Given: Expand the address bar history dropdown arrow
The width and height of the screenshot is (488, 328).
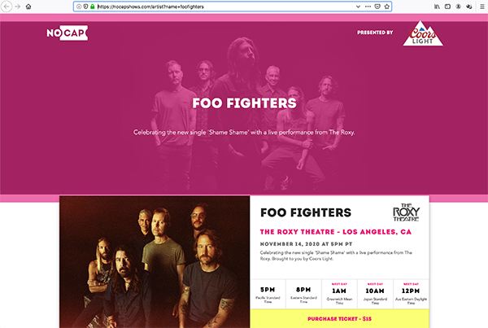Looking at the screenshot, I should [x=358, y=7].
